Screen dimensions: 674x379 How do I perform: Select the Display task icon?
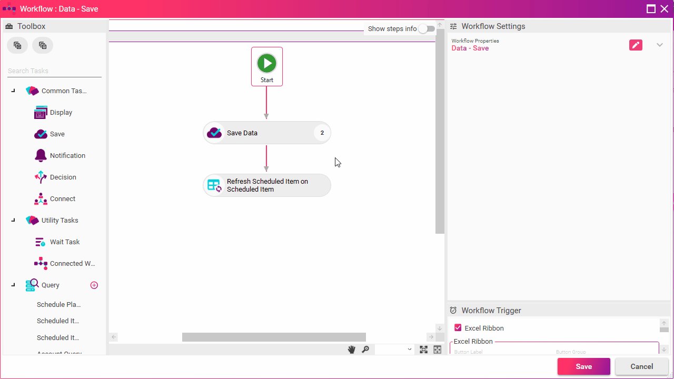point(41,113)
